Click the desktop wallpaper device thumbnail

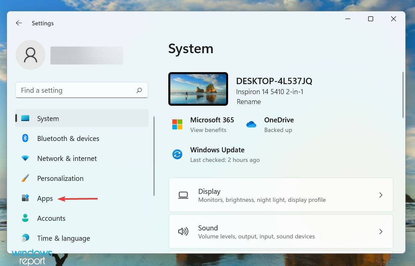[198, 89]
